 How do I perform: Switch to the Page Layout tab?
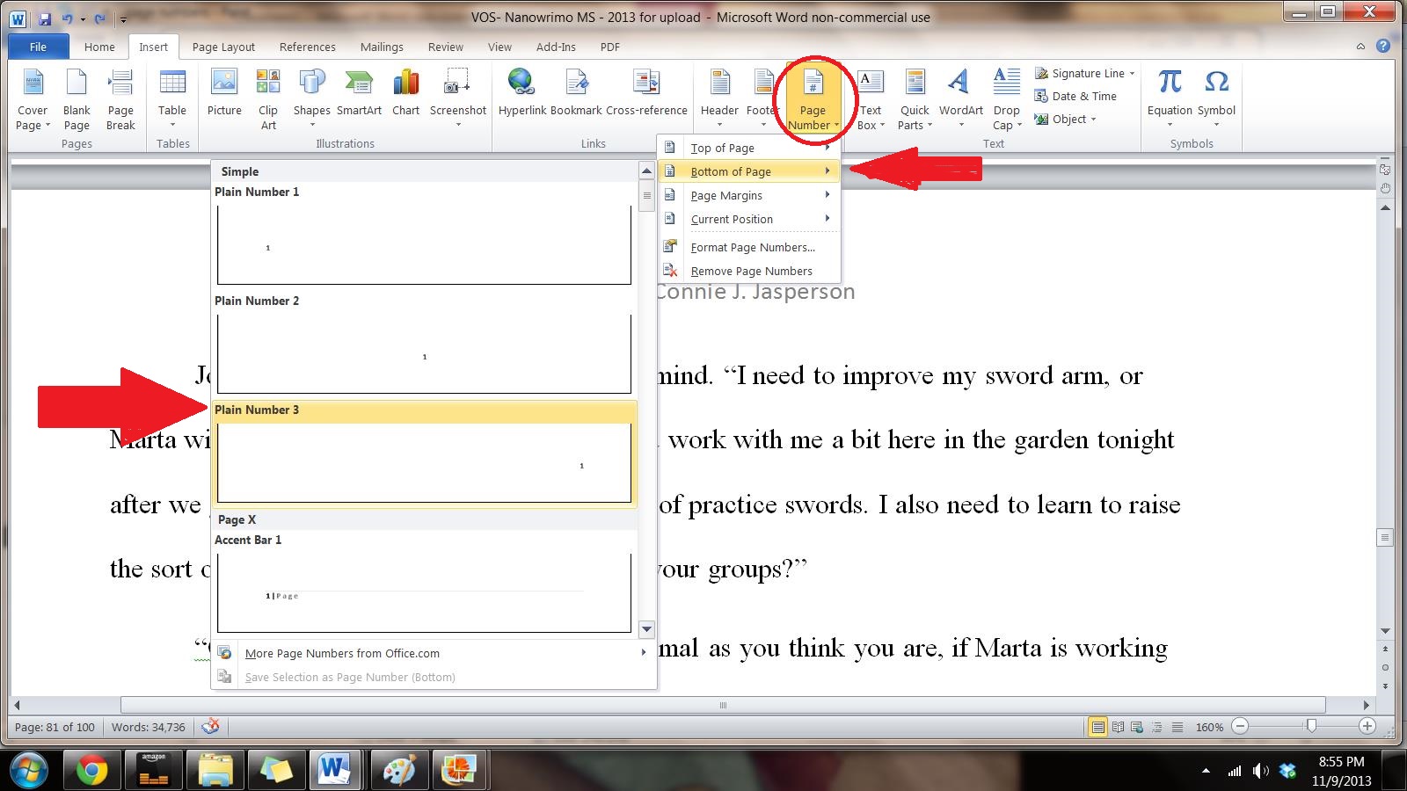[x=223, y=47]
